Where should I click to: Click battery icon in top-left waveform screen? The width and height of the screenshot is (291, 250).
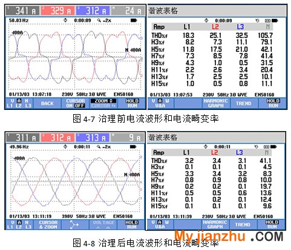[134, 21]
